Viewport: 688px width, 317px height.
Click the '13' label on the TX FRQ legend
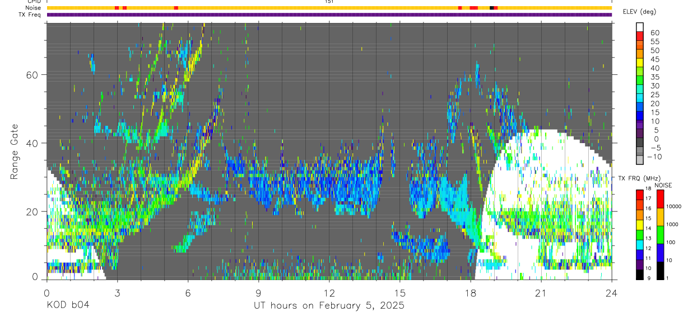(648, 239)
